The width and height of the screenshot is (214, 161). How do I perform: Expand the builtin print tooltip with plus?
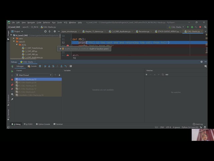(x=60, y=49)
